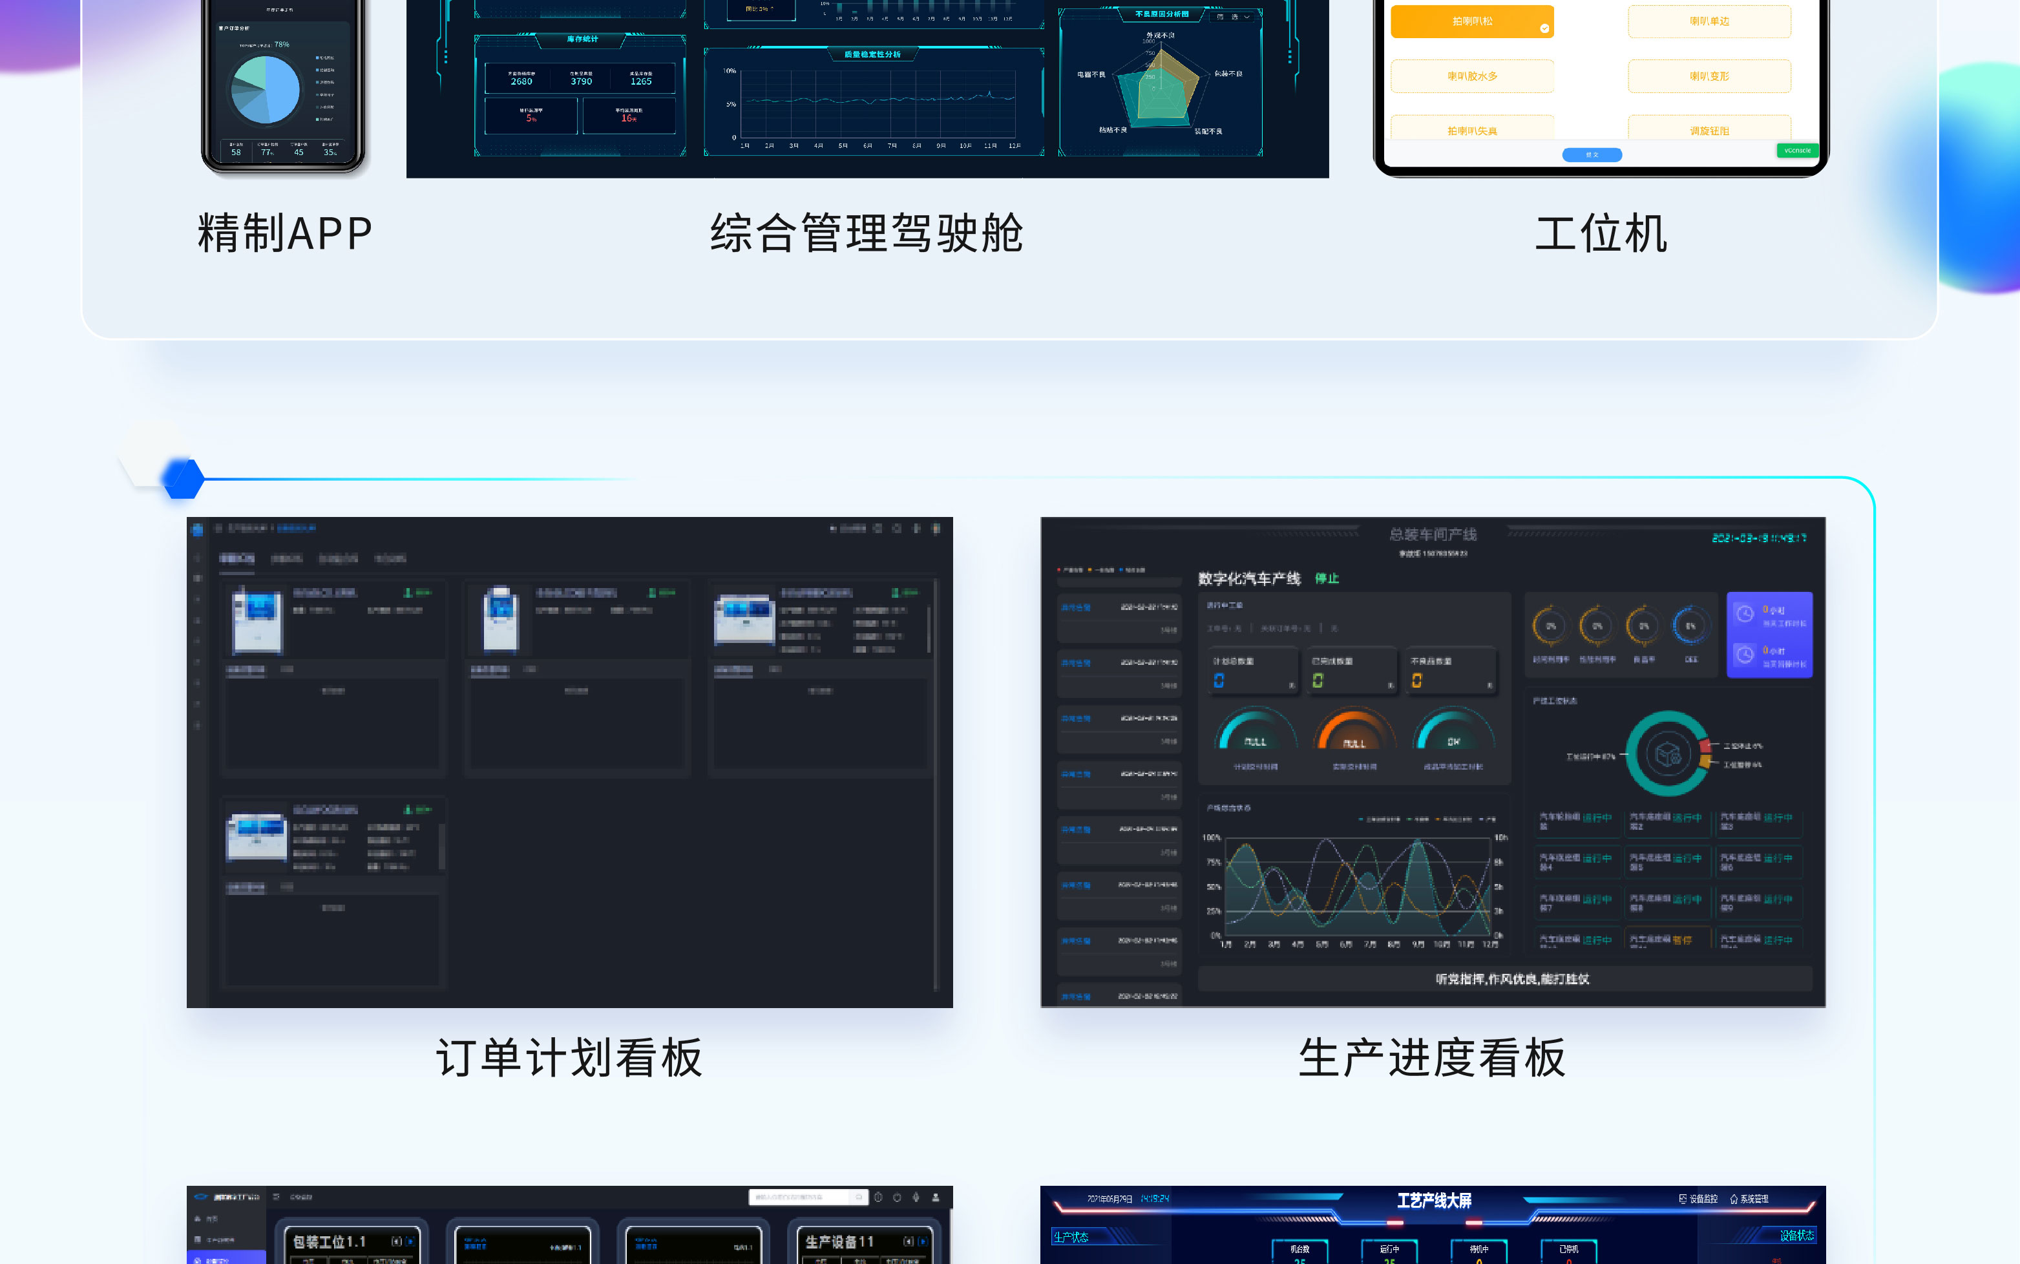Click the 设备监控 monitor icon
Screen dimensions: 2020x1264
point(1682,1199)
